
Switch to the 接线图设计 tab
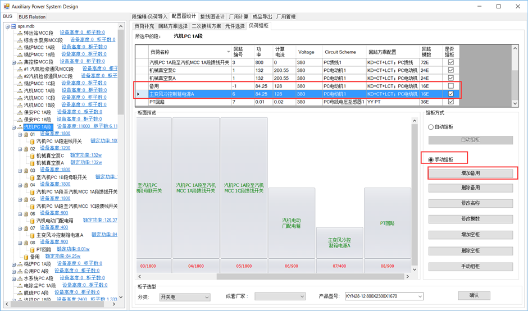[x=212, y=16]
